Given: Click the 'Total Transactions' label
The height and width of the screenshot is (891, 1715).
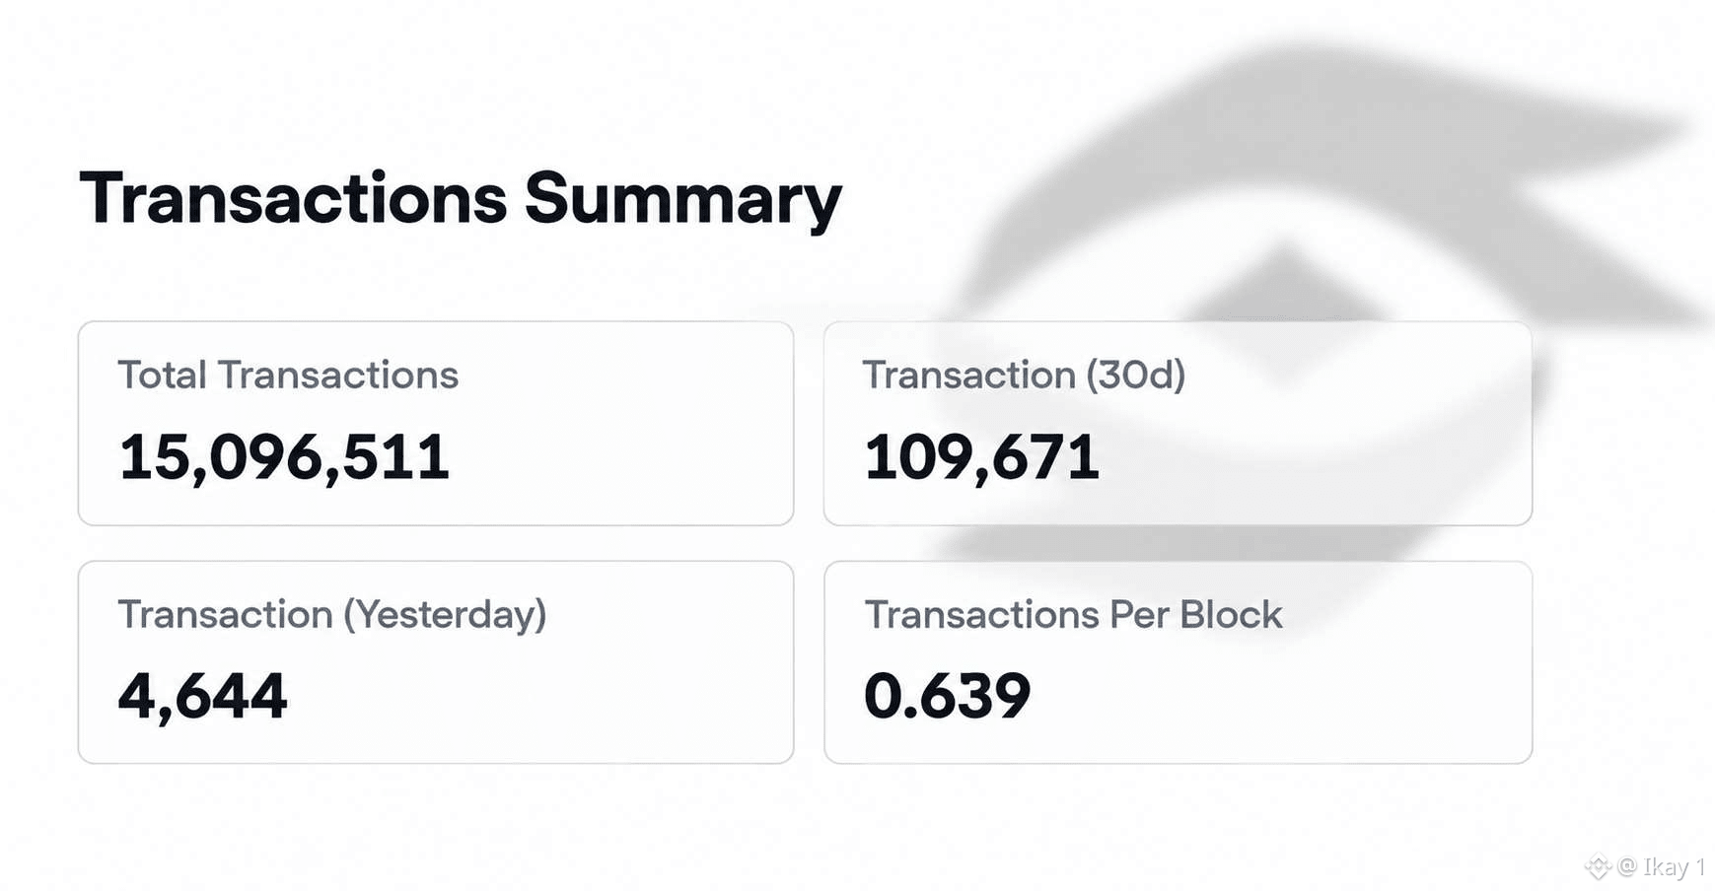Looking at the screenshot, I should coord(288,376).
